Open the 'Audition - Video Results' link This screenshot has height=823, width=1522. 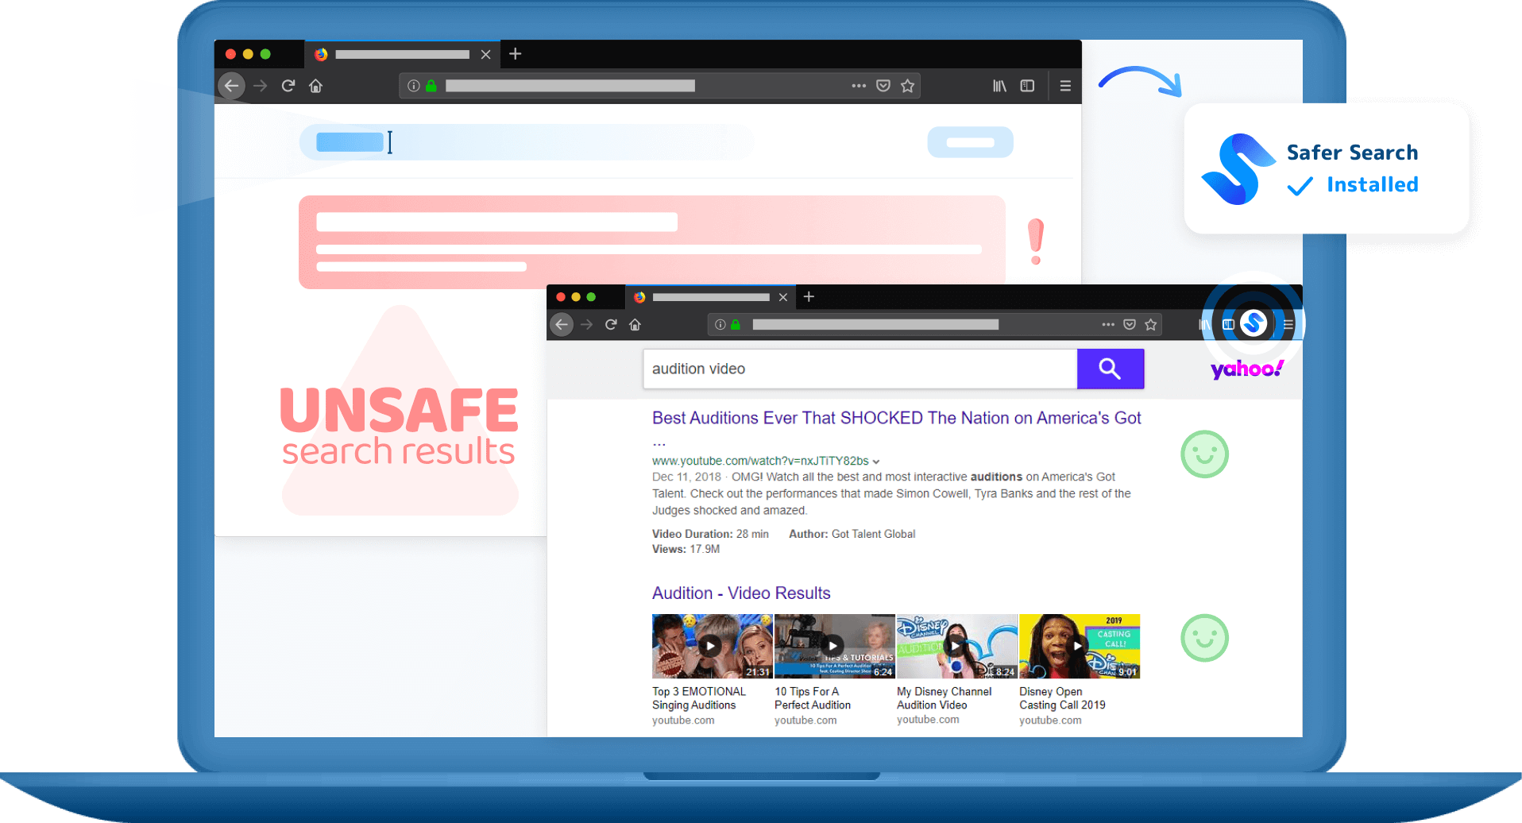pyautogui.click(x=741, y=593)
